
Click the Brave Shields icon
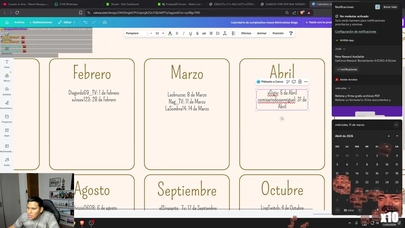pos(302,13)
